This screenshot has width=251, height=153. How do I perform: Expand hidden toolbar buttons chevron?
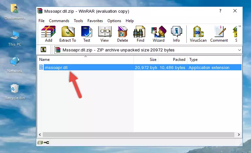point(240,26)
